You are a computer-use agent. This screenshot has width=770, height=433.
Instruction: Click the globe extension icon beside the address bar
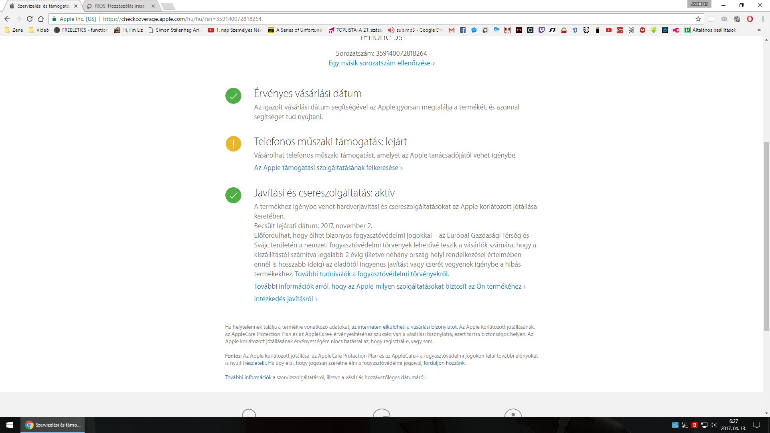pyautogui.click(x=737, y=19)
